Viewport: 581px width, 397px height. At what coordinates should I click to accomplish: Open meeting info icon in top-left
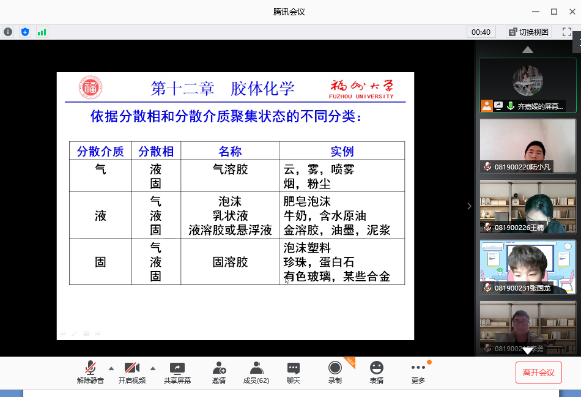pos(8,32)
